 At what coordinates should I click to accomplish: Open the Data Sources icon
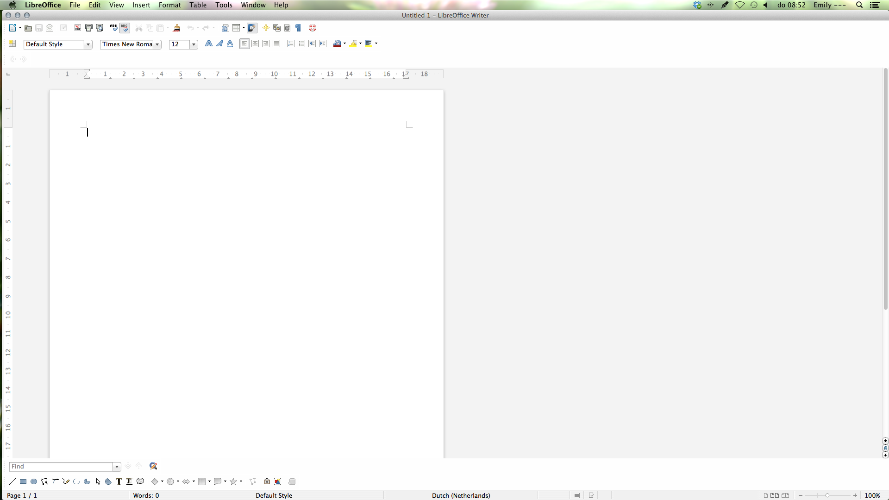point(288,28)
